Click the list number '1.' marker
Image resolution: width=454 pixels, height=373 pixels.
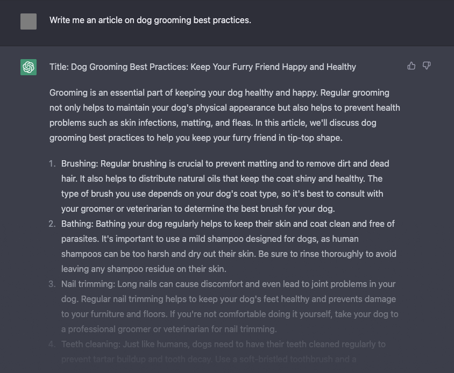(52, 163)
